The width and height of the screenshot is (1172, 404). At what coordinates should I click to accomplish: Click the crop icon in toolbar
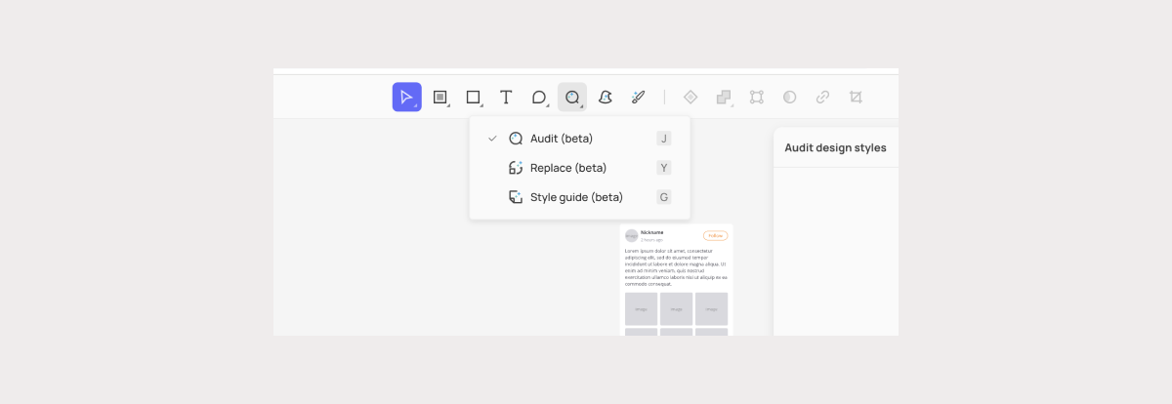pos(856,97)
